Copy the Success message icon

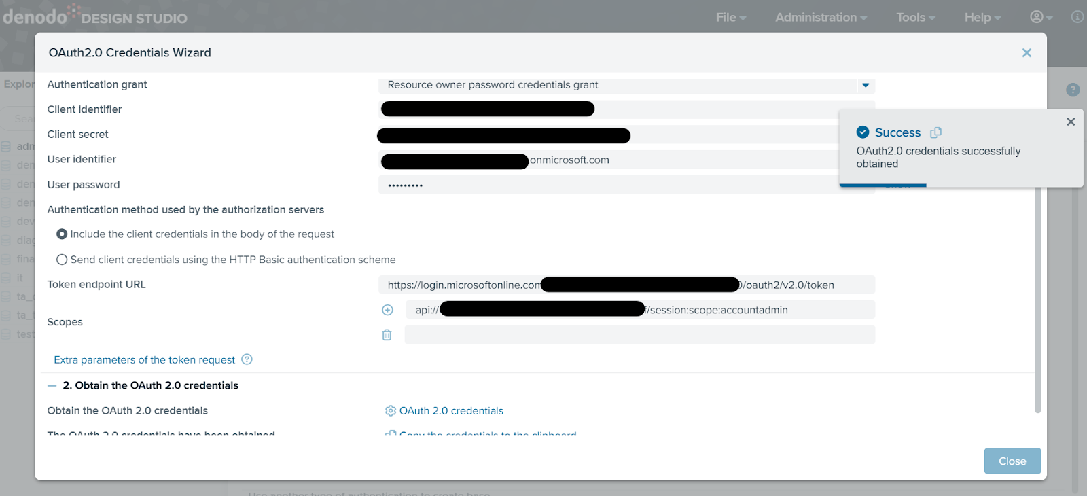point(935,132)
